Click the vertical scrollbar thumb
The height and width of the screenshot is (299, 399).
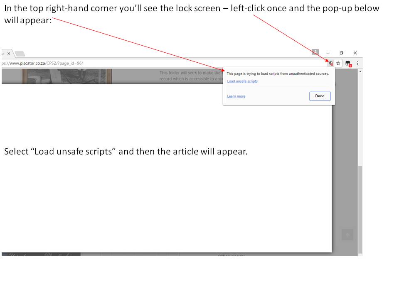pyautogui.click(x=360, y=209)
